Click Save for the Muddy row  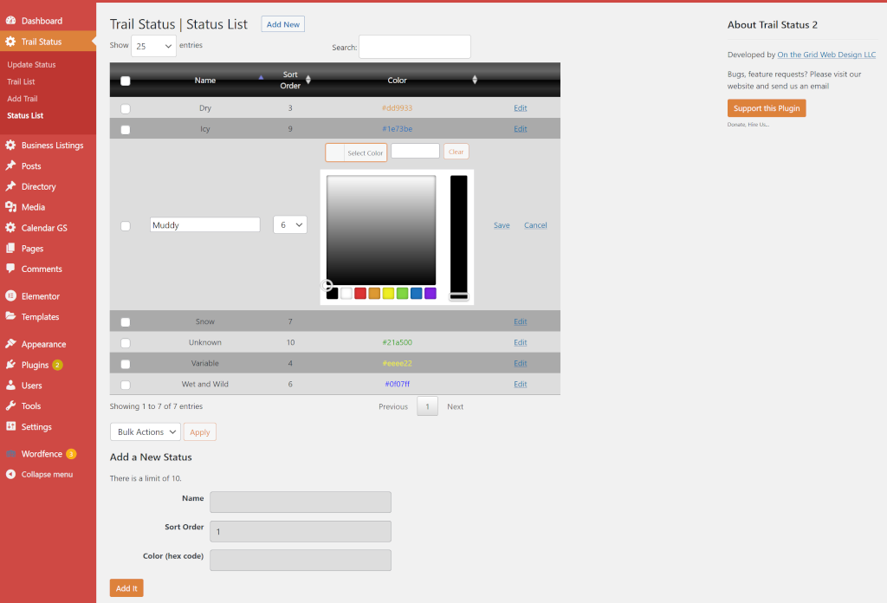502,225
